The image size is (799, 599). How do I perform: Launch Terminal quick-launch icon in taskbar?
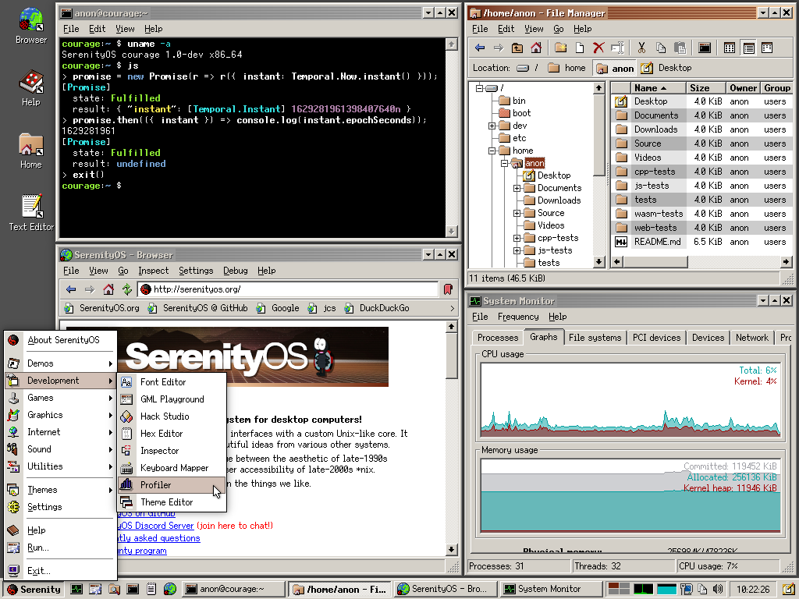[133, 590]
